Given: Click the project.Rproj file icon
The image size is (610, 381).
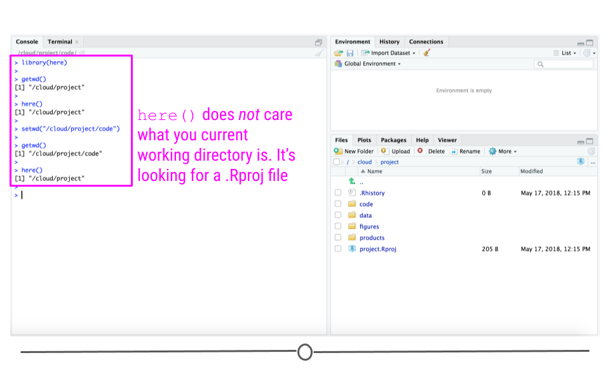Looking at the screenshot, I should point(352,248).
